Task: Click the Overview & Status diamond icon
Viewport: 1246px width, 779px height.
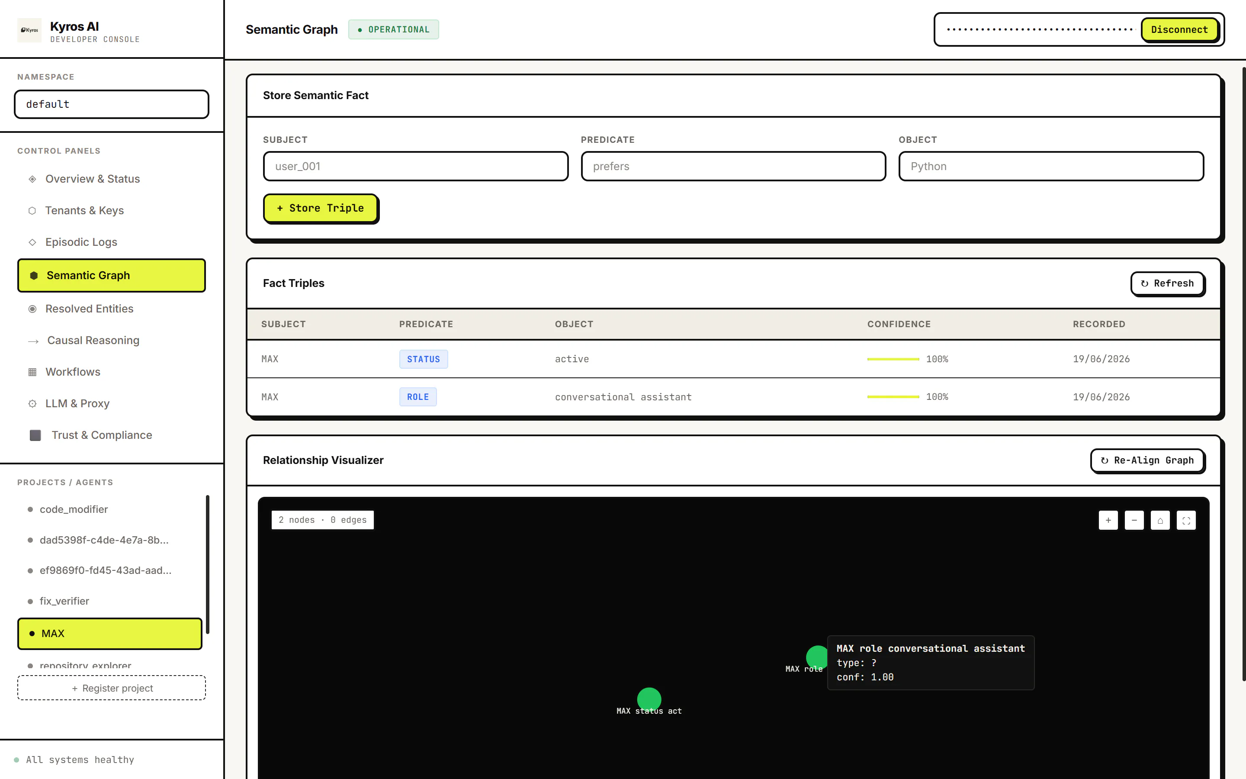Action: pyautogui.click(x=32, y=179)
